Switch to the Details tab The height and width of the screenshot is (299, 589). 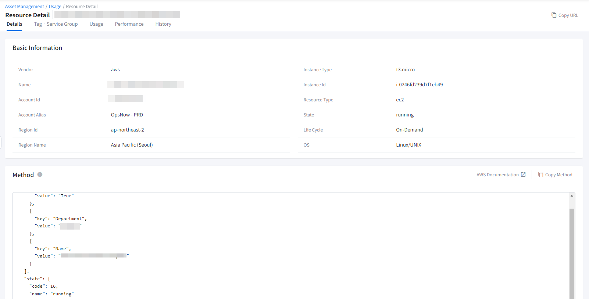click(x=14, y=24)
